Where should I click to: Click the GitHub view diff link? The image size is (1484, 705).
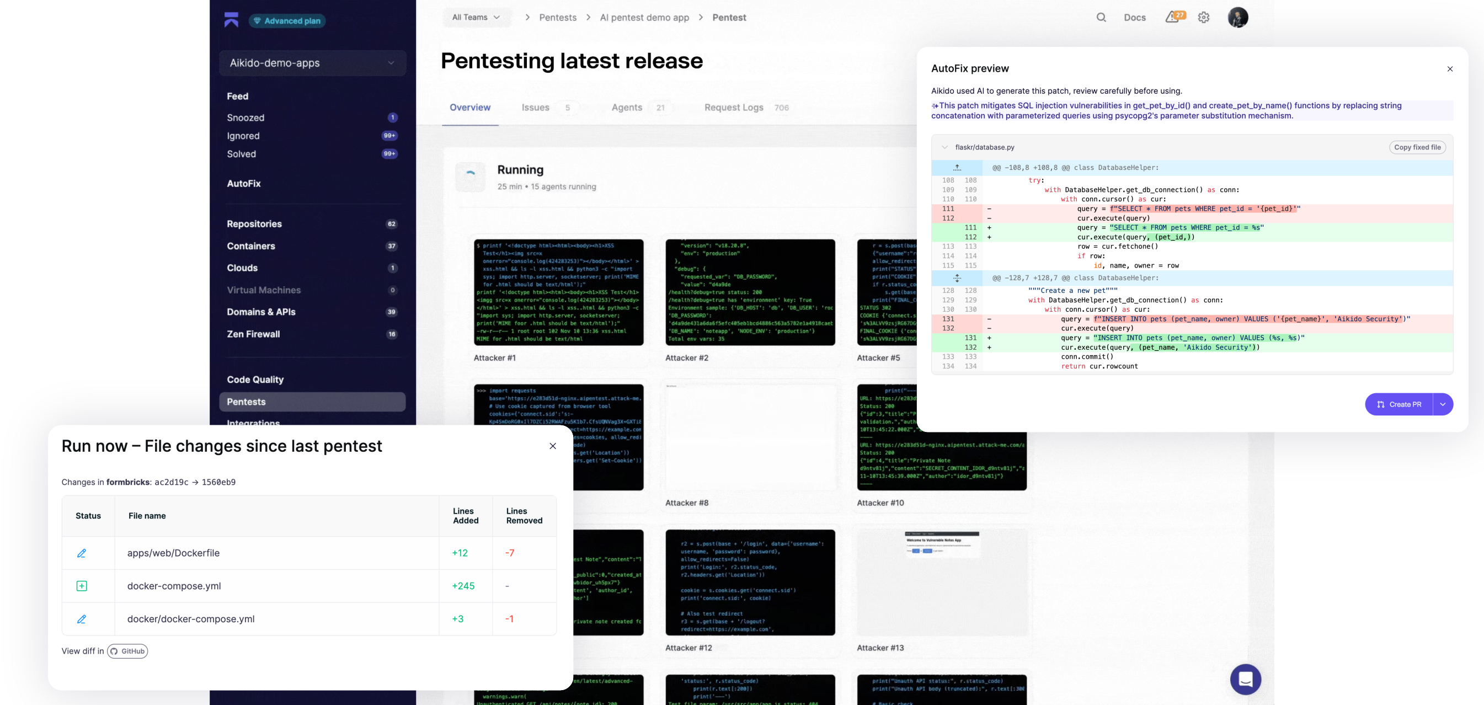(127, 651)
